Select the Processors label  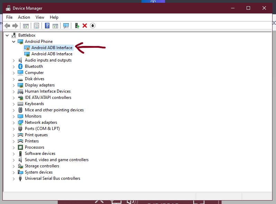coord(35,147)
